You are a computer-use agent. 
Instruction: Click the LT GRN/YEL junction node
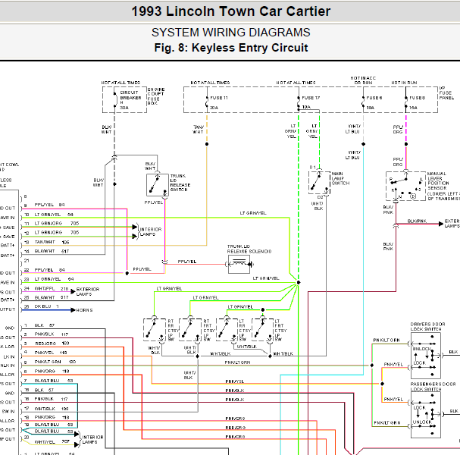pyautogui.click(x=299, y=282)
